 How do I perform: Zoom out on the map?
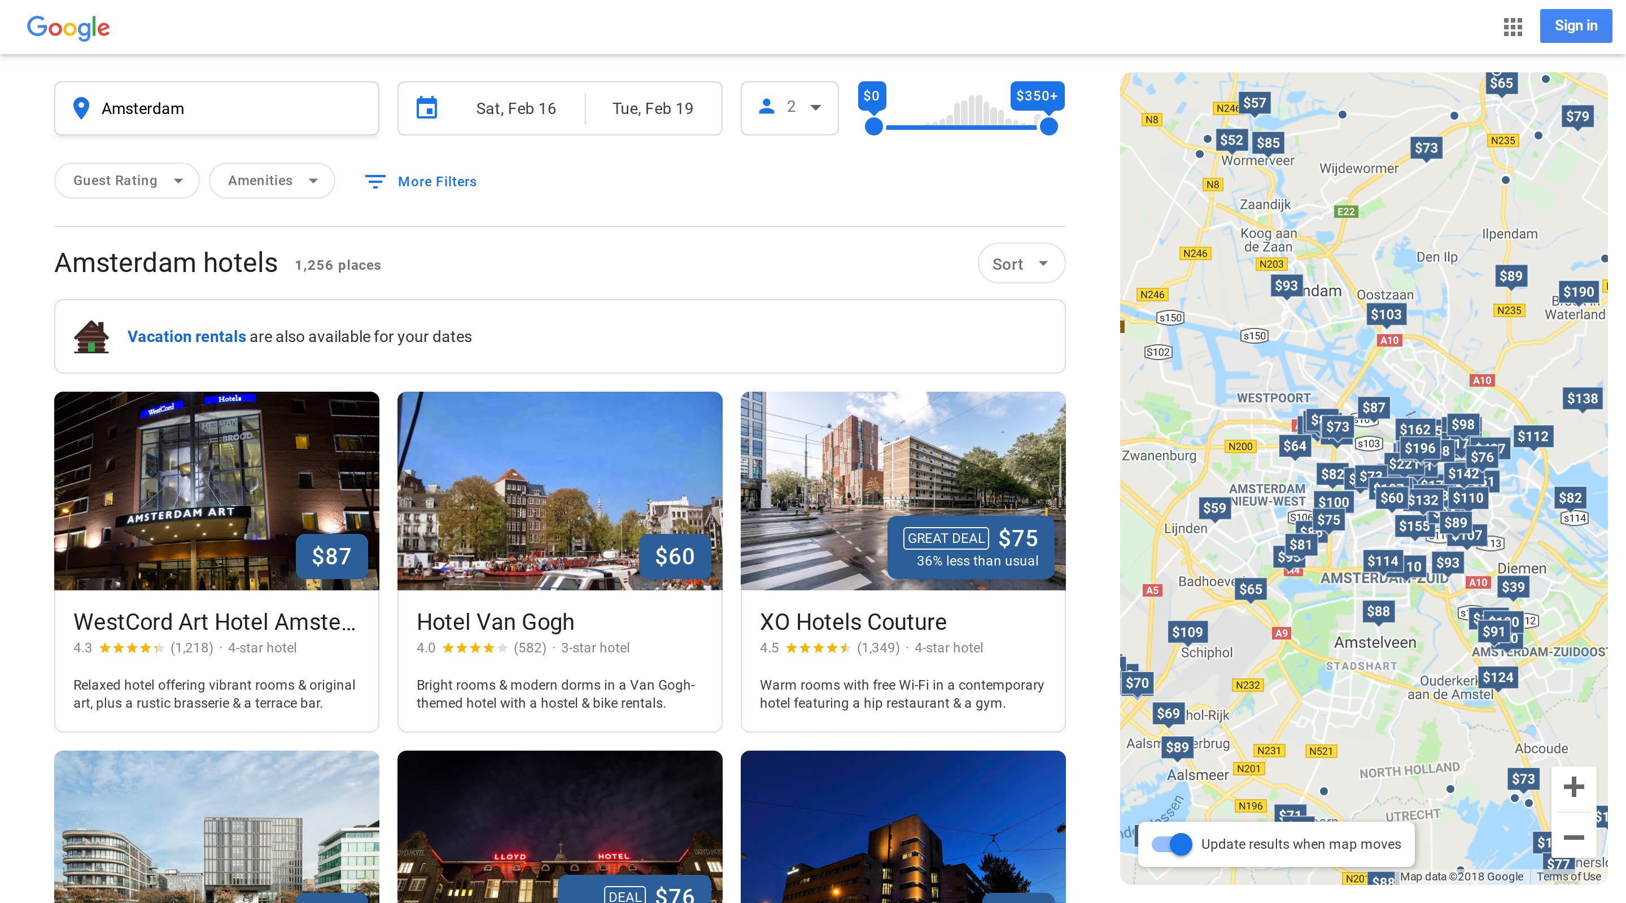pyautogui.click(x=1573, y=838)
